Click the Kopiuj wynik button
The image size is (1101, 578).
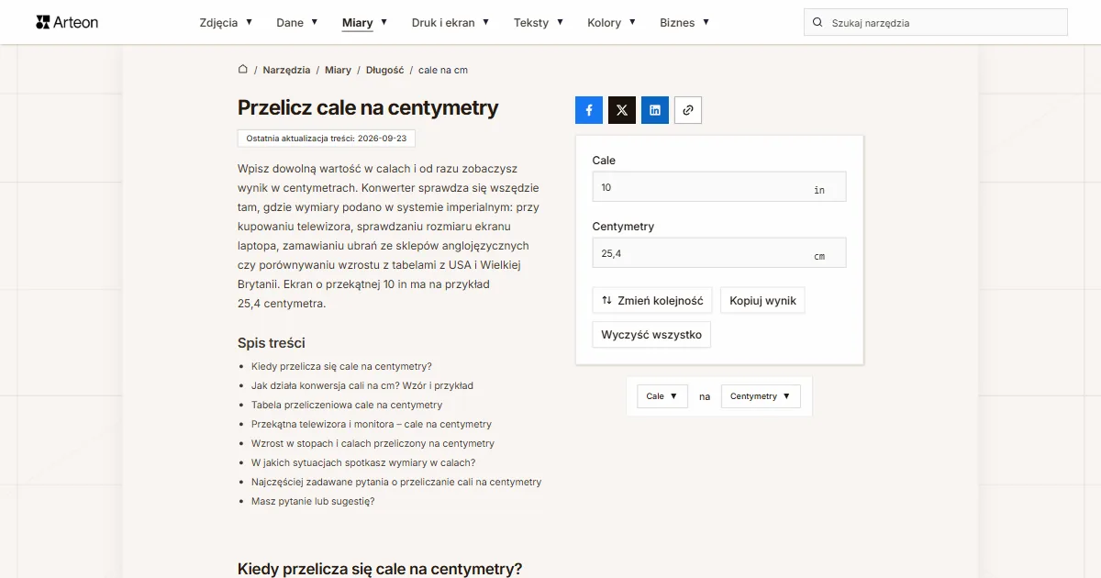763,300
